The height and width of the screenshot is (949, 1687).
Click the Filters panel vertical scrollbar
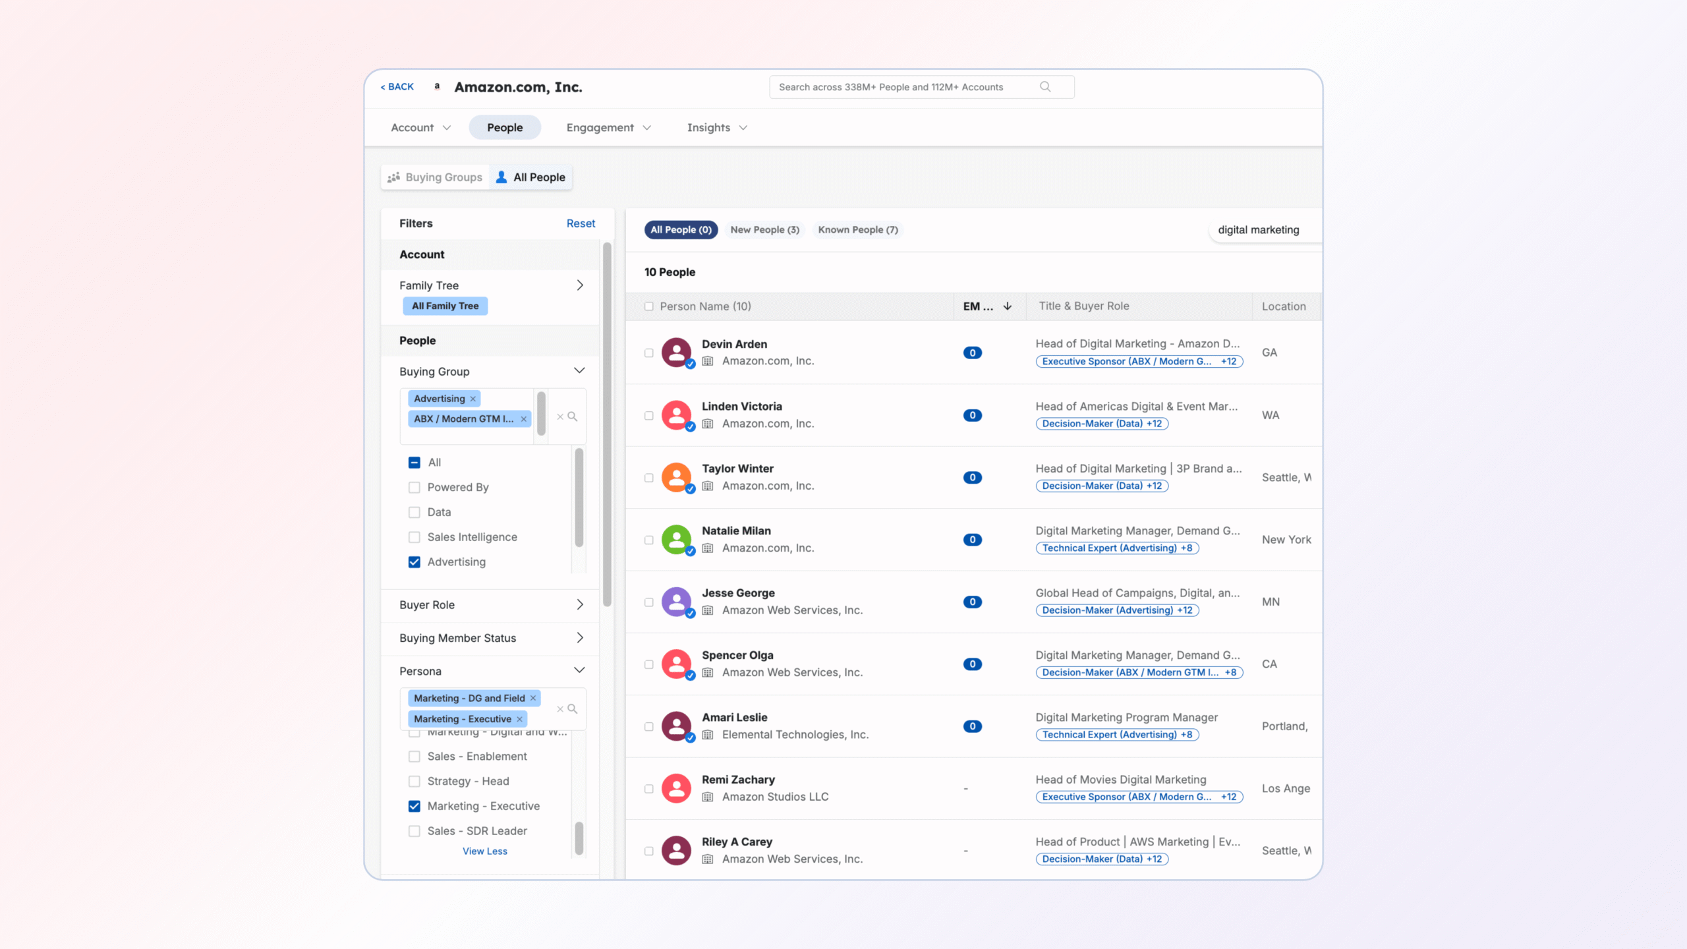coord(607,422)
